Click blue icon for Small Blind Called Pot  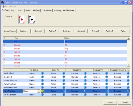(x=64, y=73)
